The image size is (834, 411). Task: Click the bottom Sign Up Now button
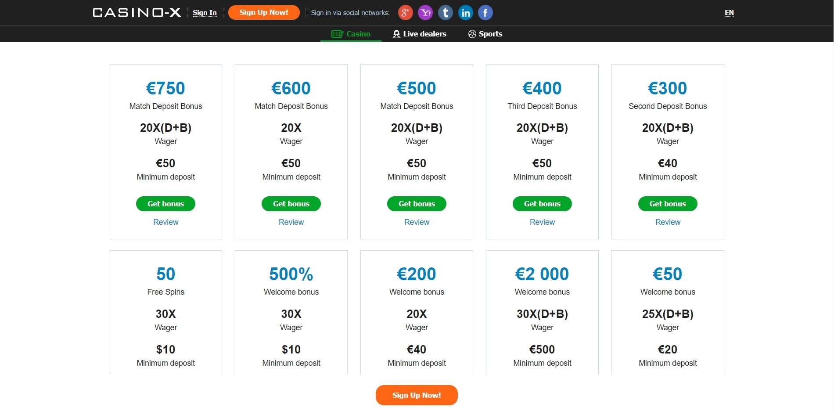pos(417,395)
